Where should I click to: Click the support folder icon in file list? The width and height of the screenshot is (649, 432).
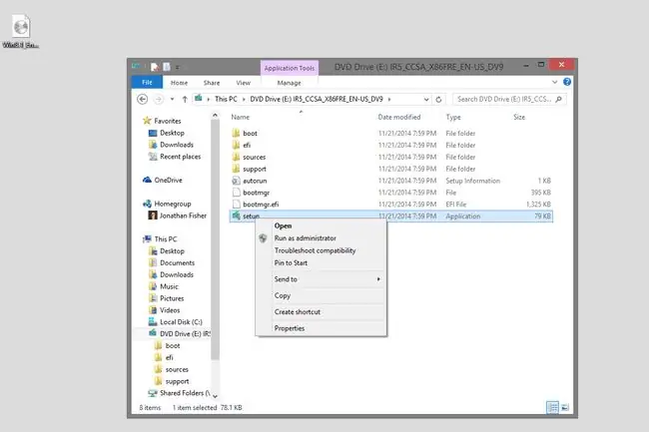point(236,169)
